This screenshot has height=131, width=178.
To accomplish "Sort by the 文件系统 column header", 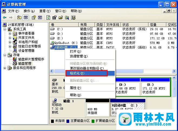I will coord(113,25).
